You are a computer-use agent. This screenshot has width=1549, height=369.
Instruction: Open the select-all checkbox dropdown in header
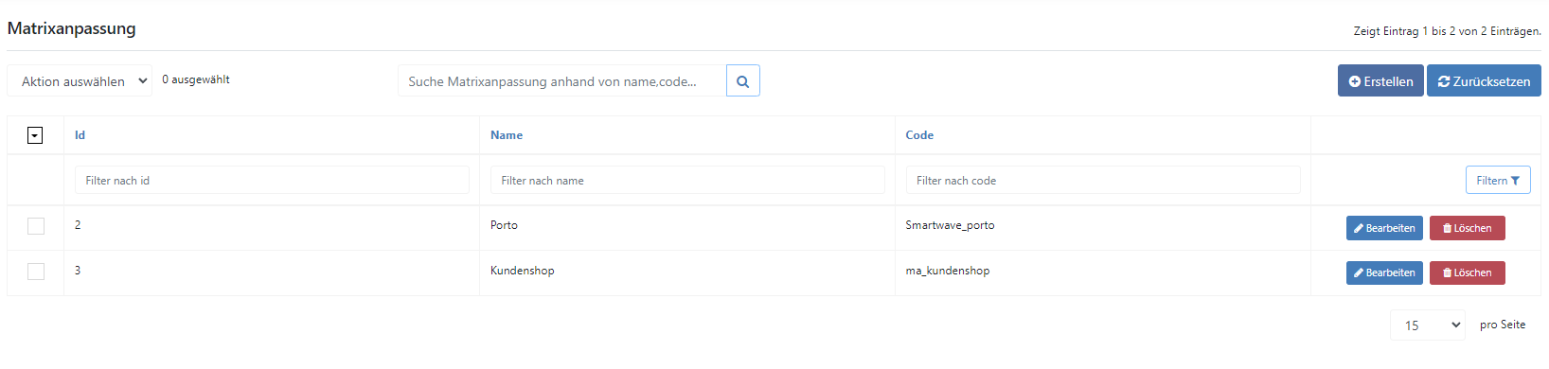click(35, 135)
